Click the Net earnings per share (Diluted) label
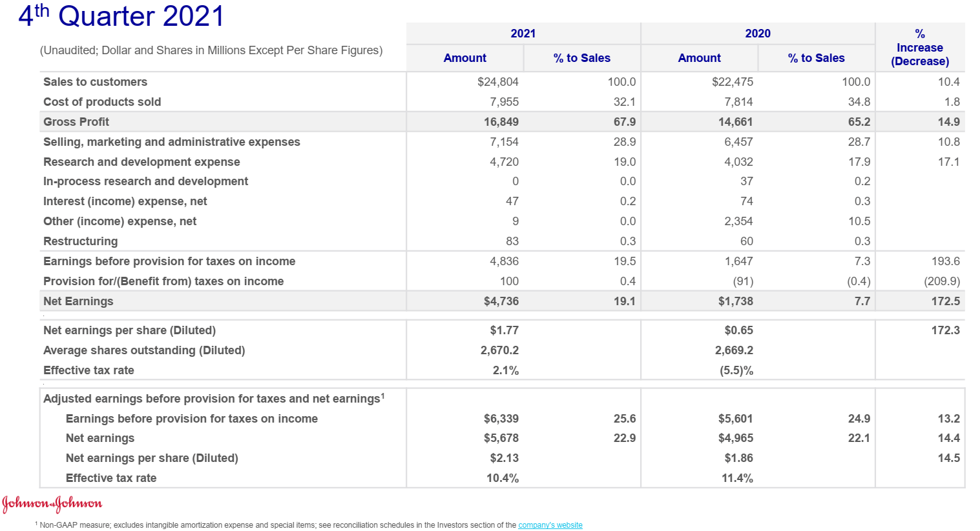This screenshot has height=531, width=980. [x=129, y=330]
